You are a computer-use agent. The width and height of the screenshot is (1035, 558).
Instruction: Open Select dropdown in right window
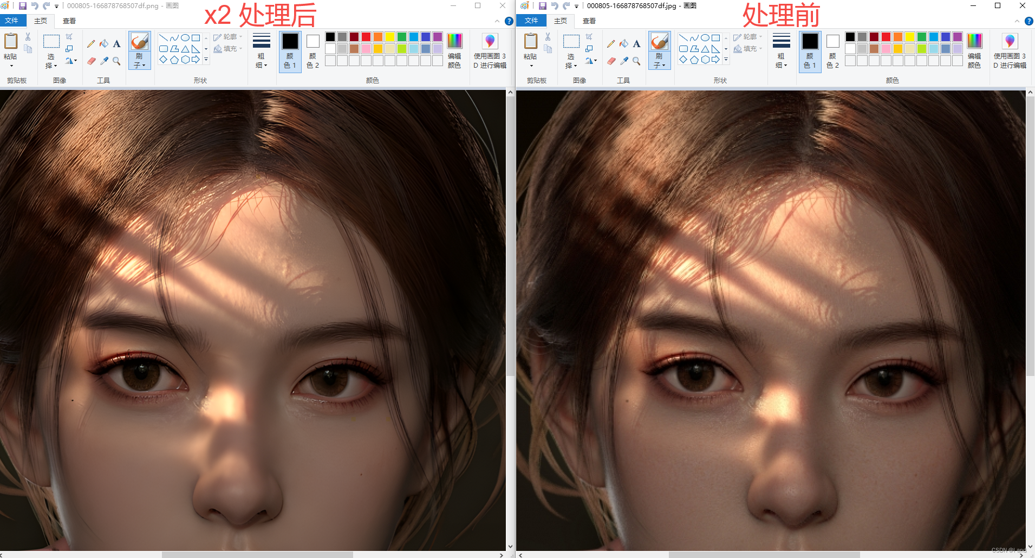pos(571,61)
